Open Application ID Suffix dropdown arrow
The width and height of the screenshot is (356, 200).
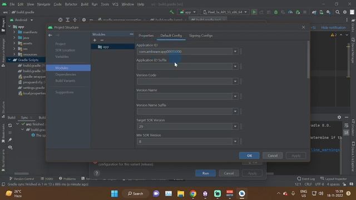pos(235,67)
